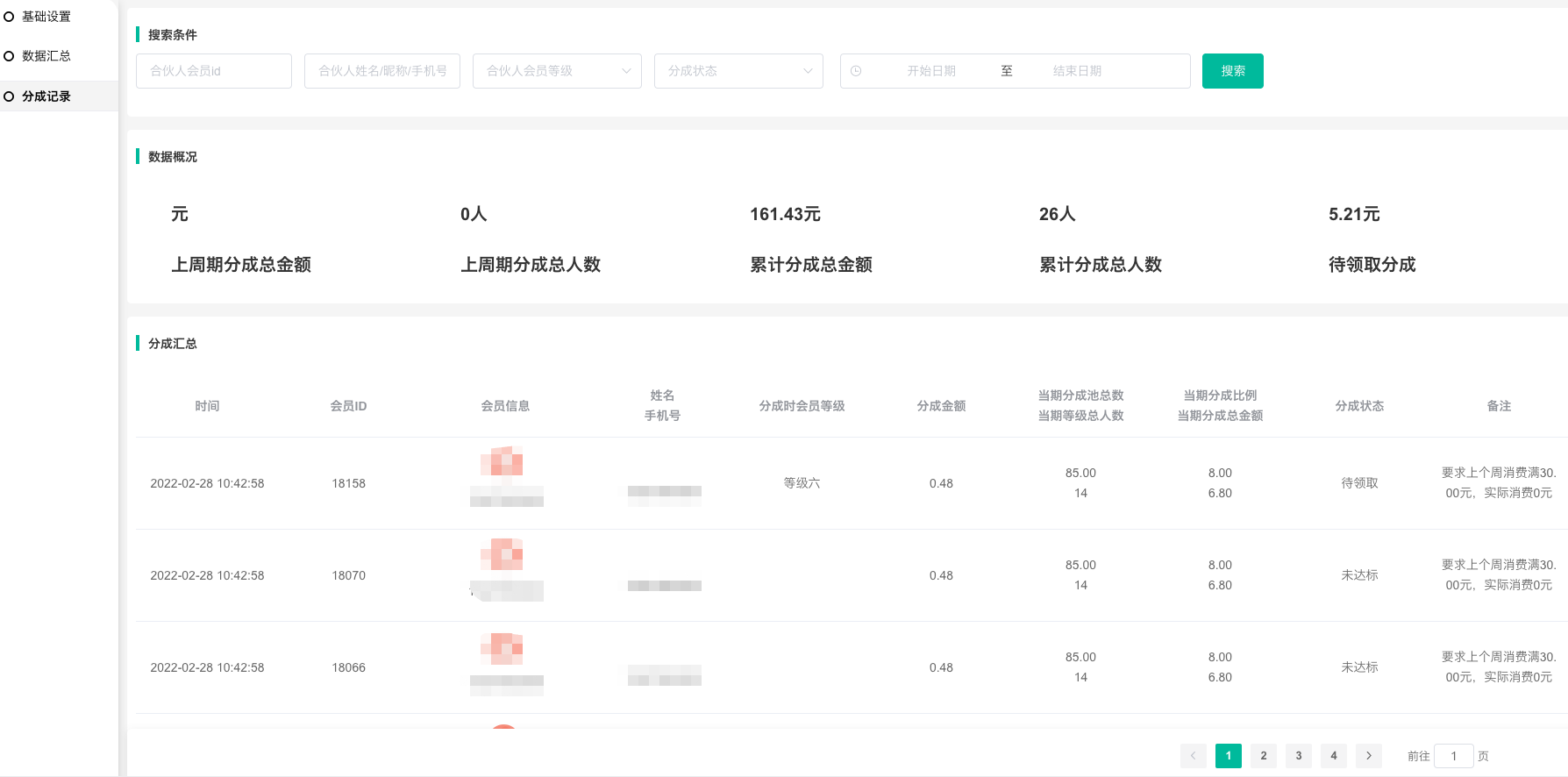Click the avatar for member 18066
1568x777 pixels.
click(x=502, y=648)
